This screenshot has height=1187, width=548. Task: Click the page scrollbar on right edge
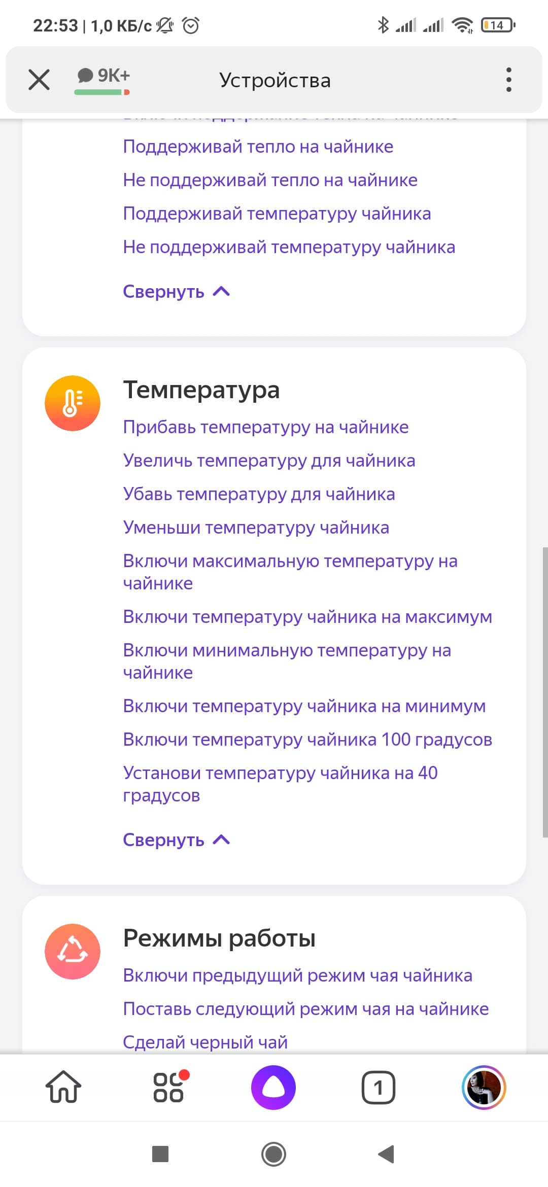[x=545, y=692]
